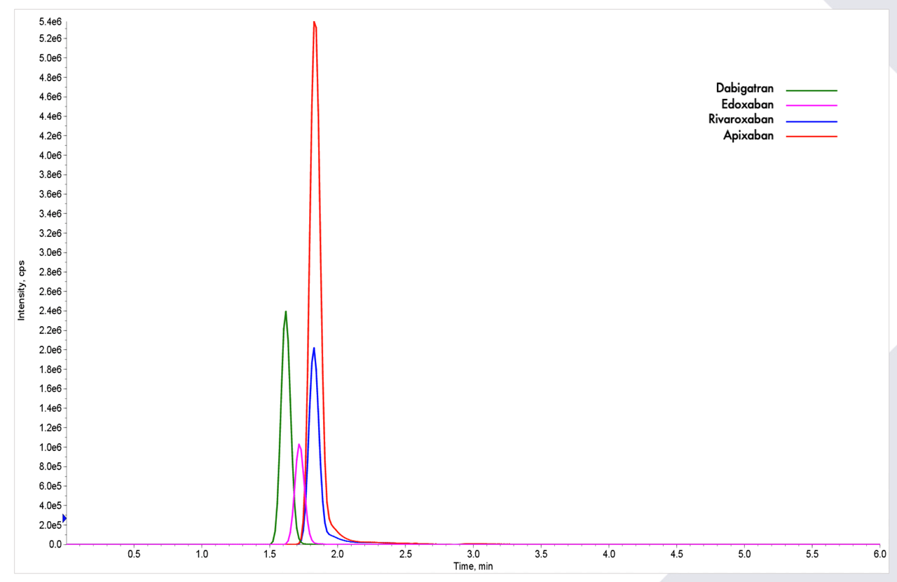Screen dimensions: 897x582
Task: Click the Apixaban legend label
Action: click(748, 136)
